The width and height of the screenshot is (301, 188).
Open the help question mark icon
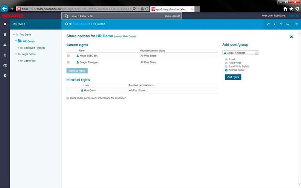click(x=5, y=76)
